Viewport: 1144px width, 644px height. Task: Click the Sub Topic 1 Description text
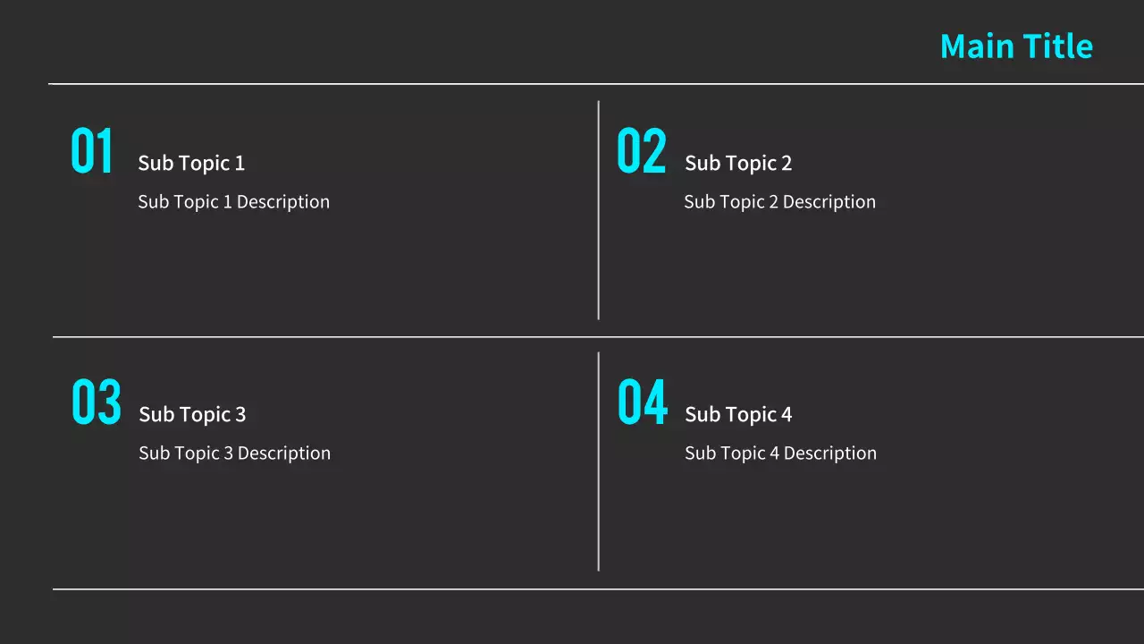(233, 202)
